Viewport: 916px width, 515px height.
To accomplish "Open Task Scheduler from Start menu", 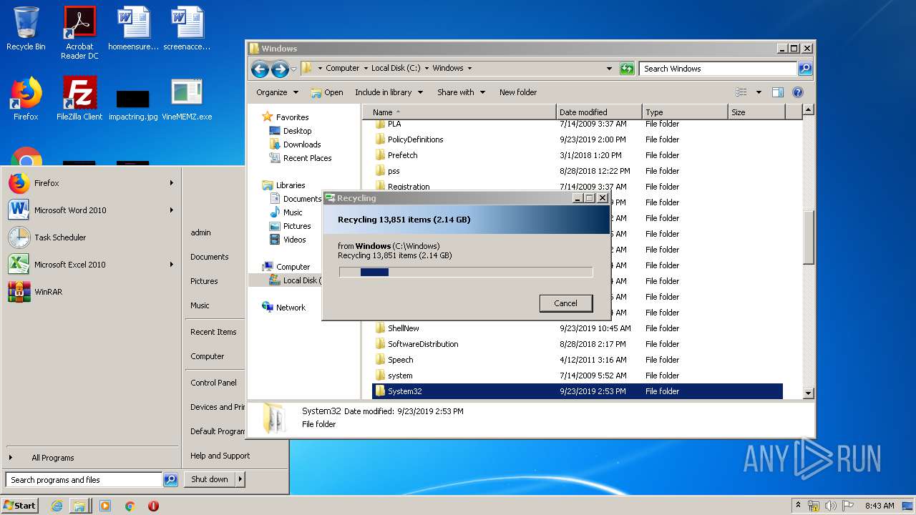I will (60, 237).
